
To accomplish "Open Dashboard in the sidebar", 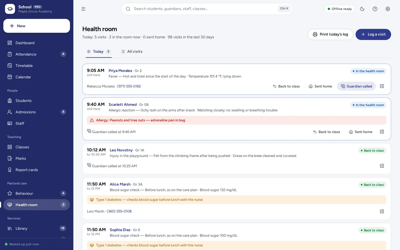I will [x=37, y=43].
